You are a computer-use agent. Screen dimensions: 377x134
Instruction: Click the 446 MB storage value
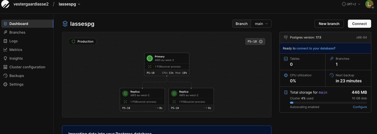tap(359, 92)
